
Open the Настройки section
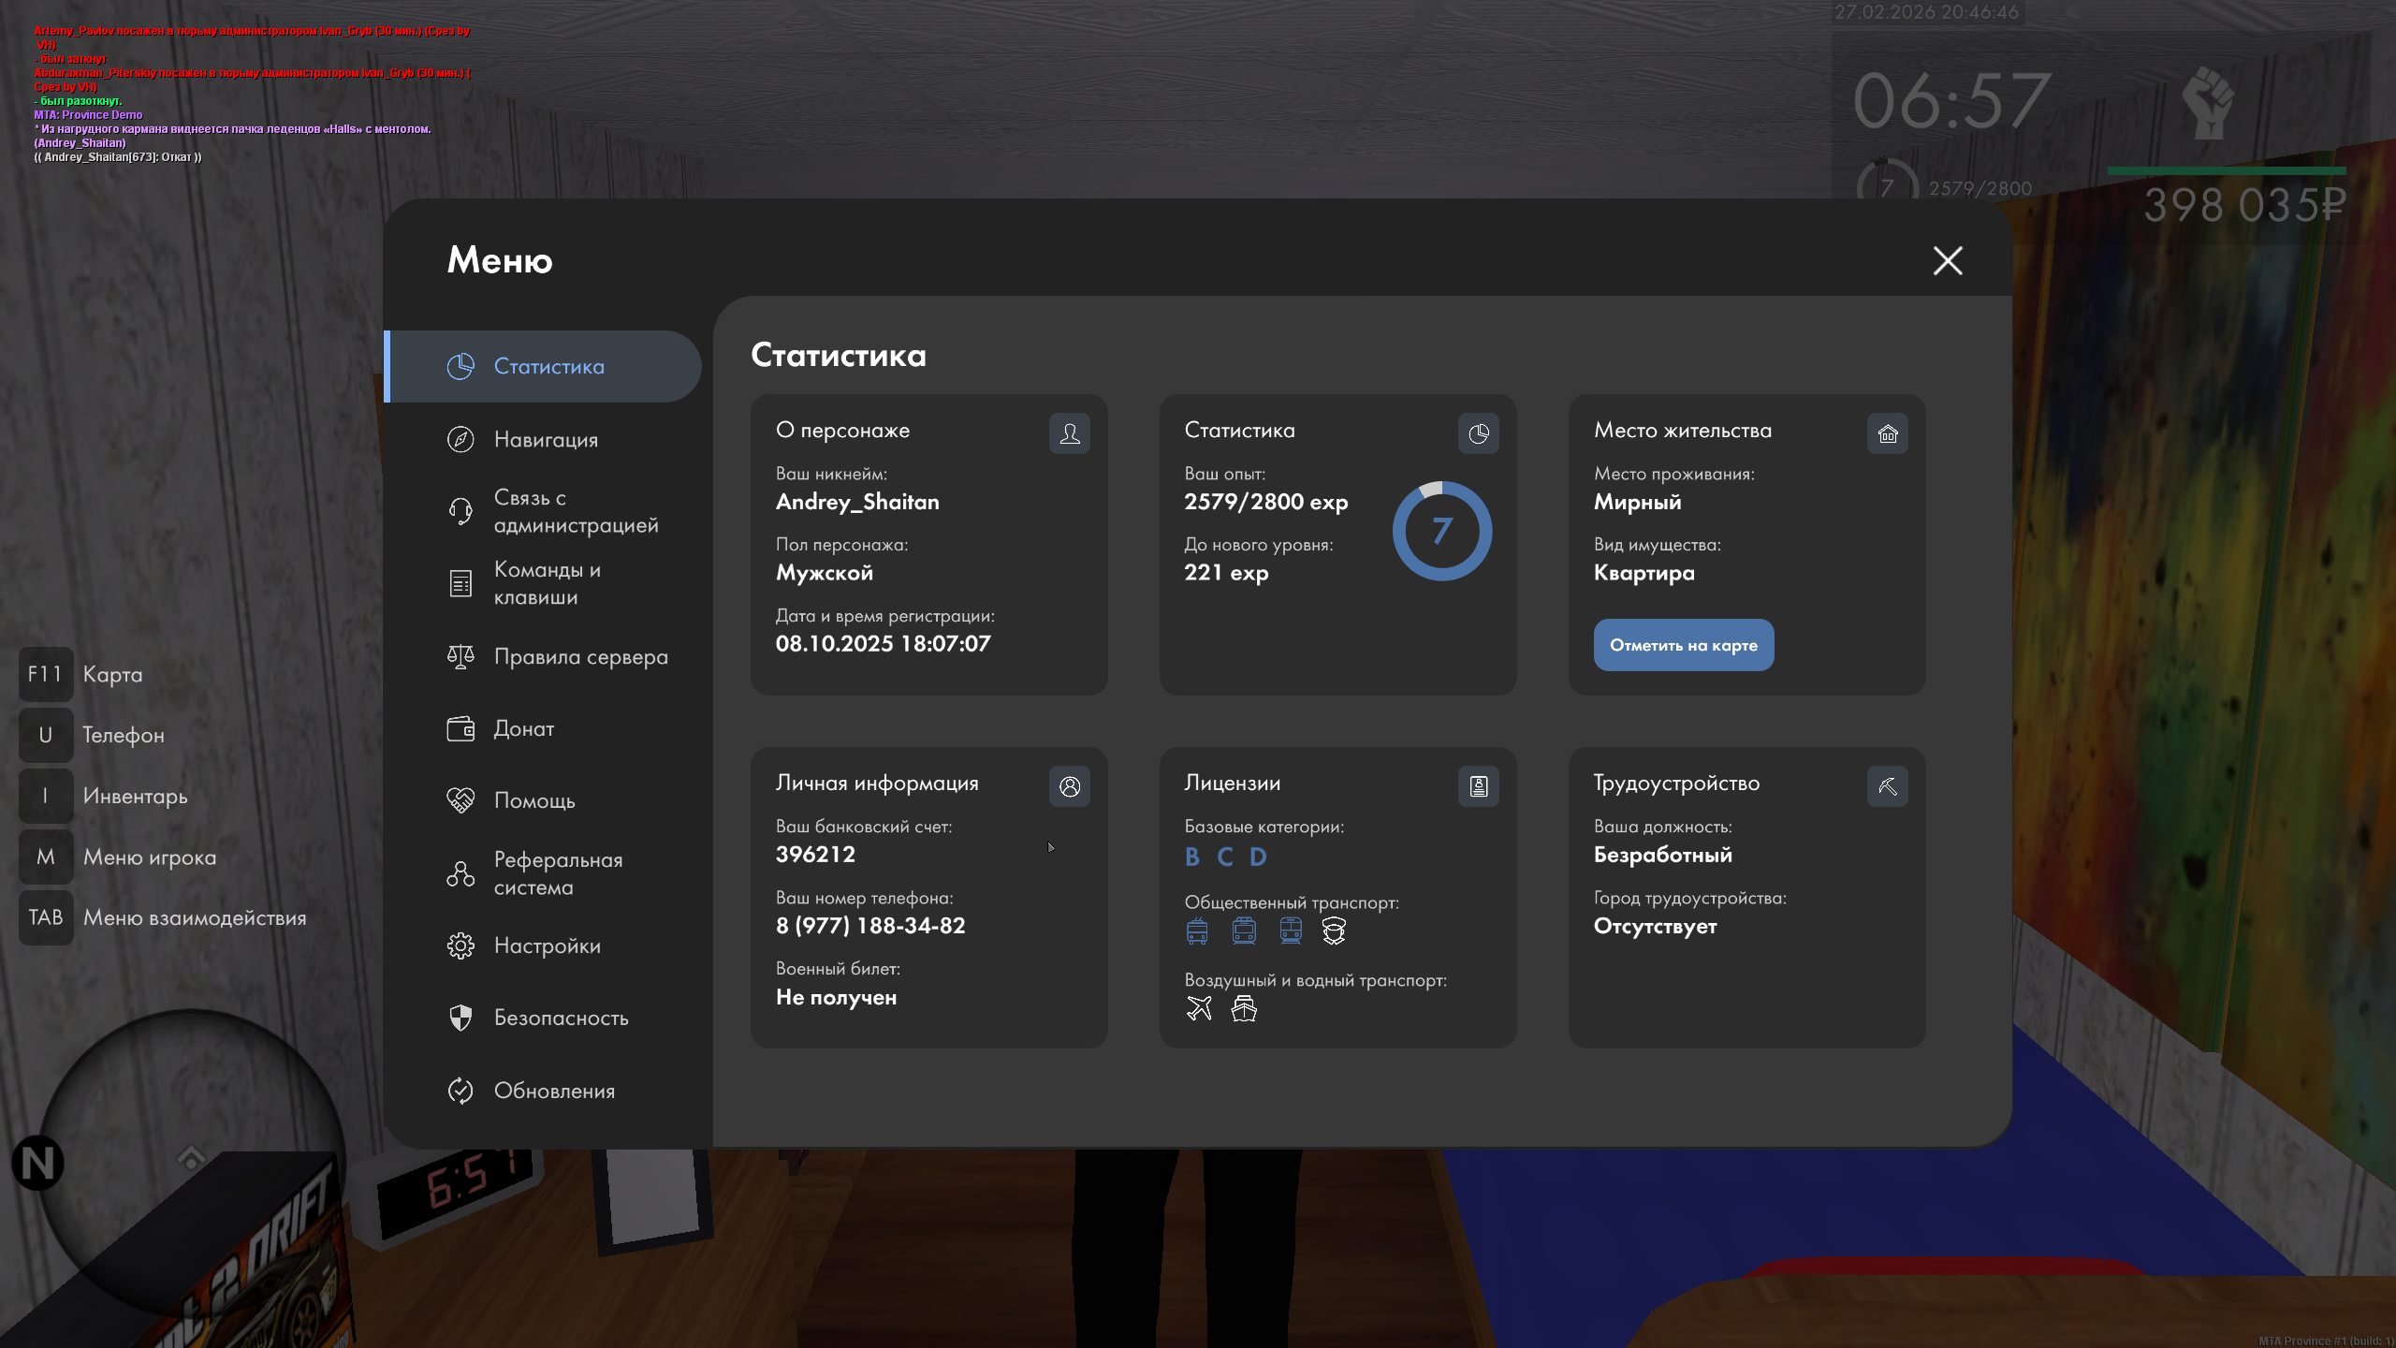(547, 945)
